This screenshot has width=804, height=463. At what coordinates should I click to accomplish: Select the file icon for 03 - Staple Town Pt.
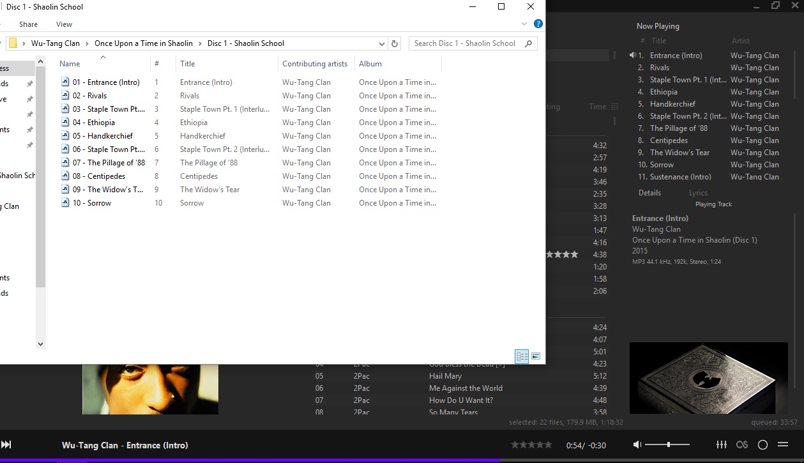pos(65,109)
